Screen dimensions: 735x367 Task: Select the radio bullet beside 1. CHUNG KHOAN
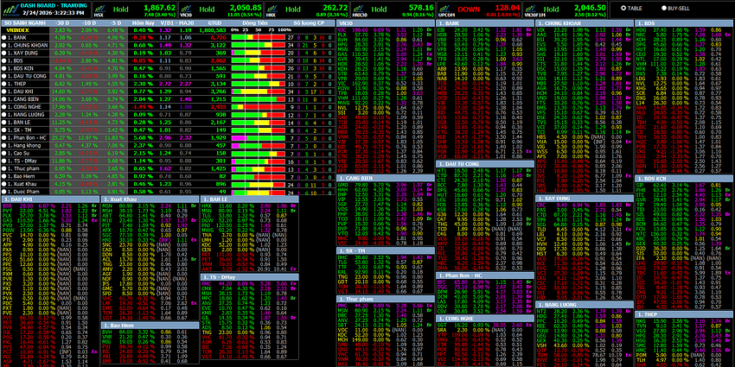[3, 46]
